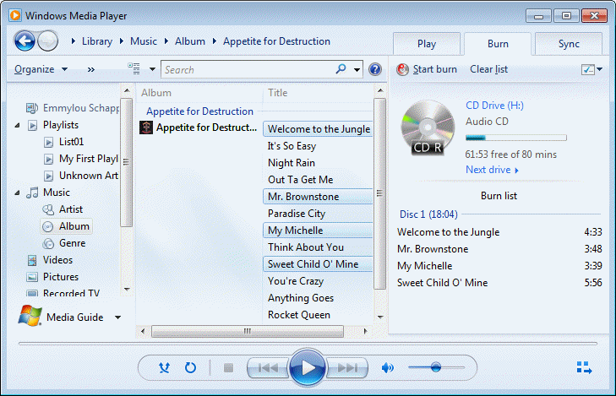Open the Organize dropdown menu
616x396 pixels.
(x=40, y=69)
